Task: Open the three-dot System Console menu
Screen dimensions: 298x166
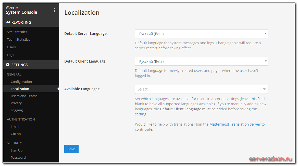Action: tap(54, 10)
